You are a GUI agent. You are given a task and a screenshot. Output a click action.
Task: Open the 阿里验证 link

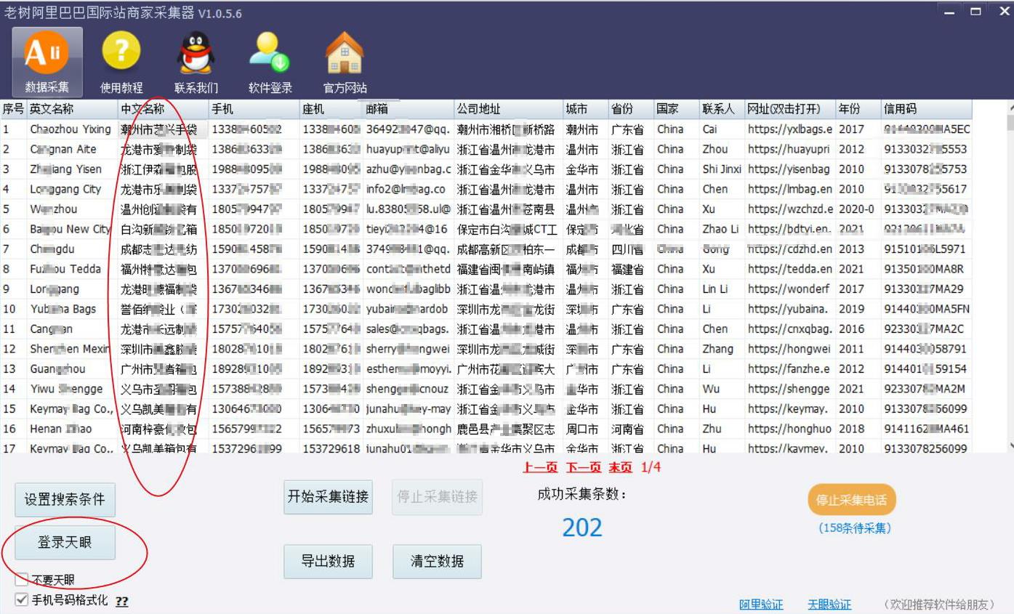pos(761,605)
